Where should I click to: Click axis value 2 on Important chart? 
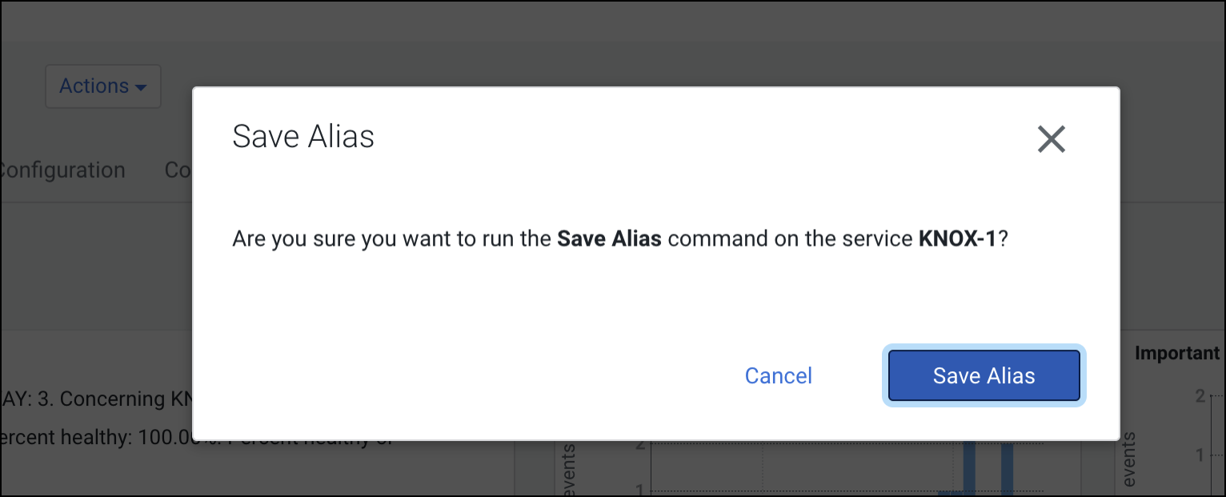coord(1200,395)
